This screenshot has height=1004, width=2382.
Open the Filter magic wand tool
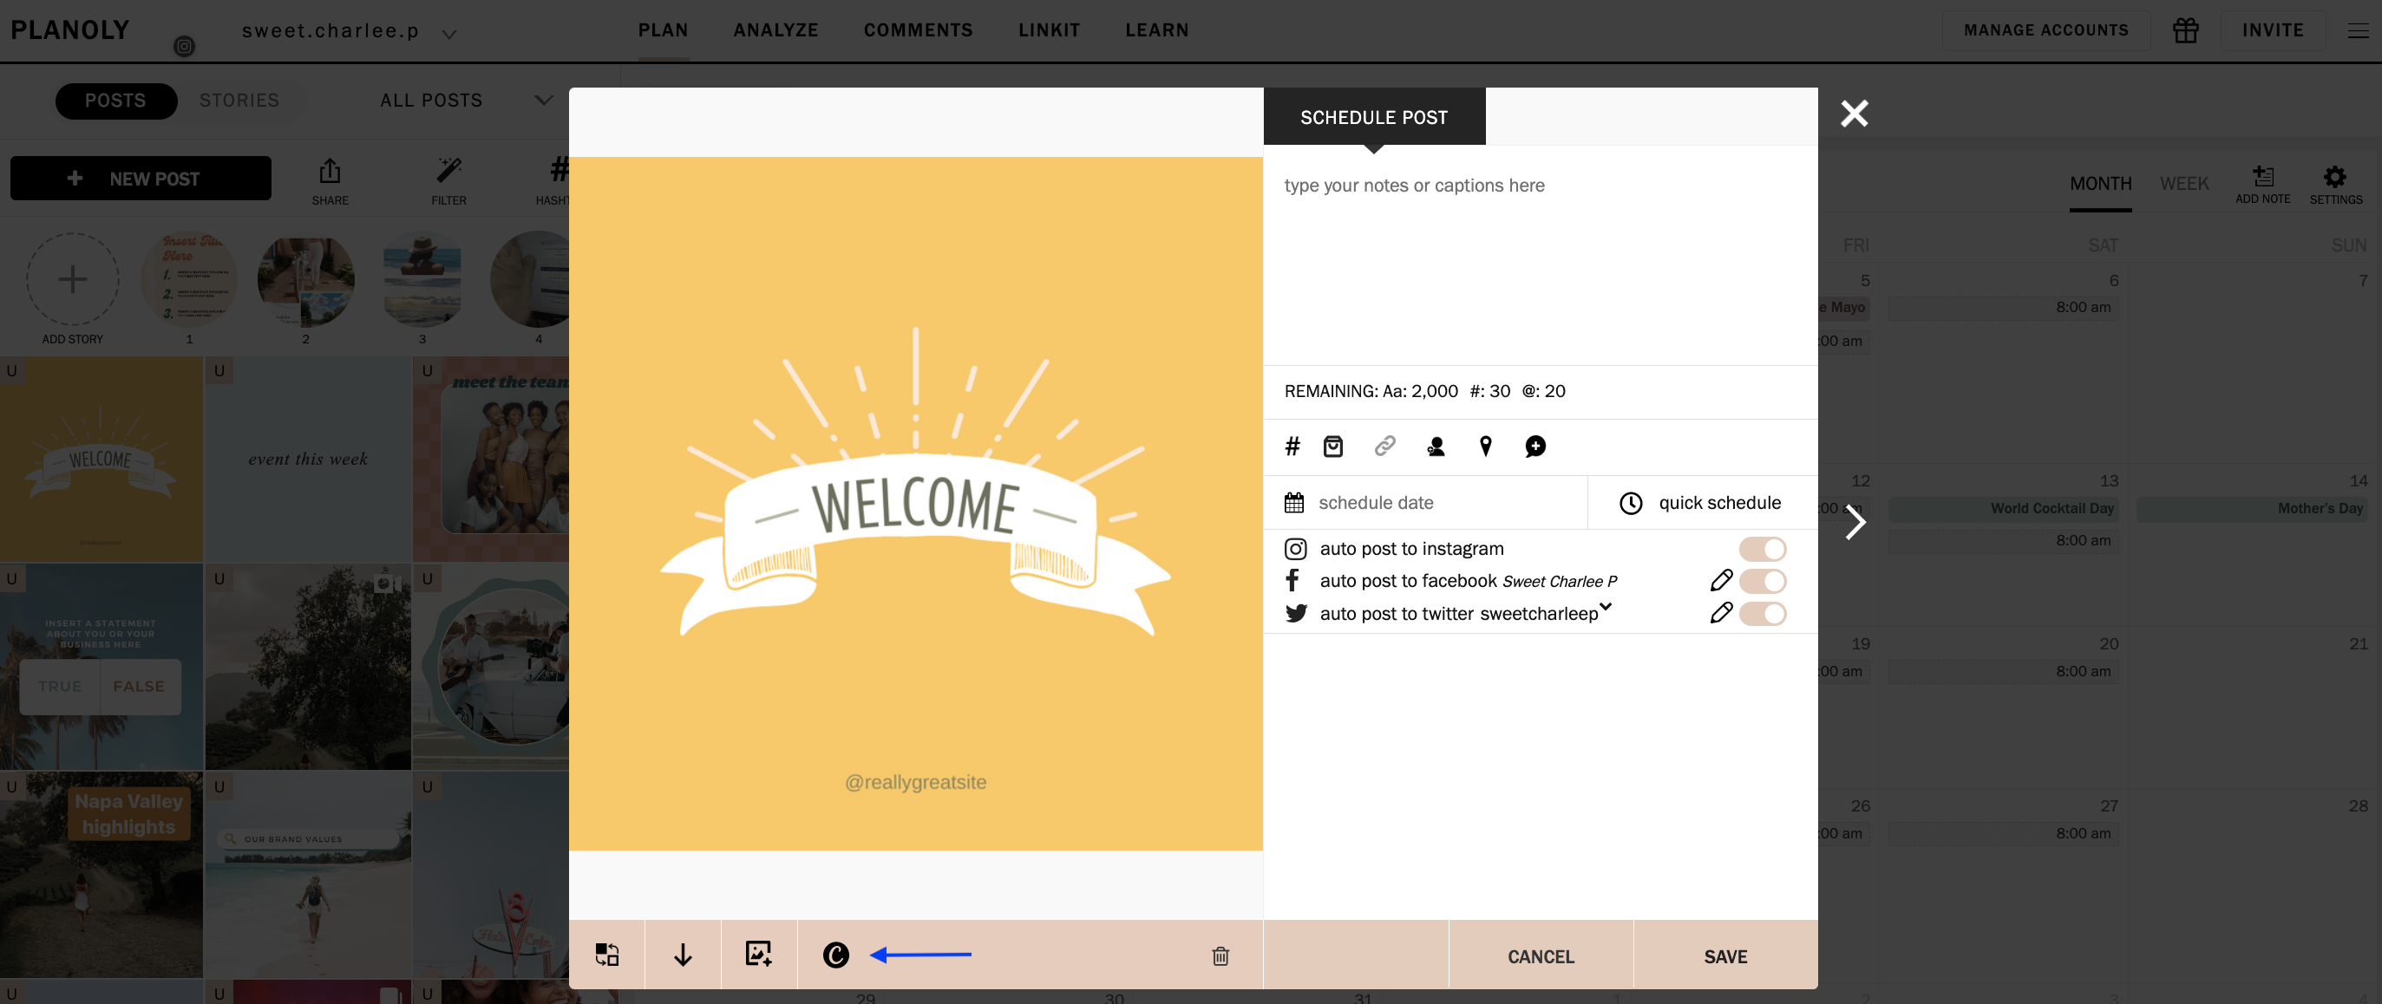pyautogui.click(x=448, y=181)
